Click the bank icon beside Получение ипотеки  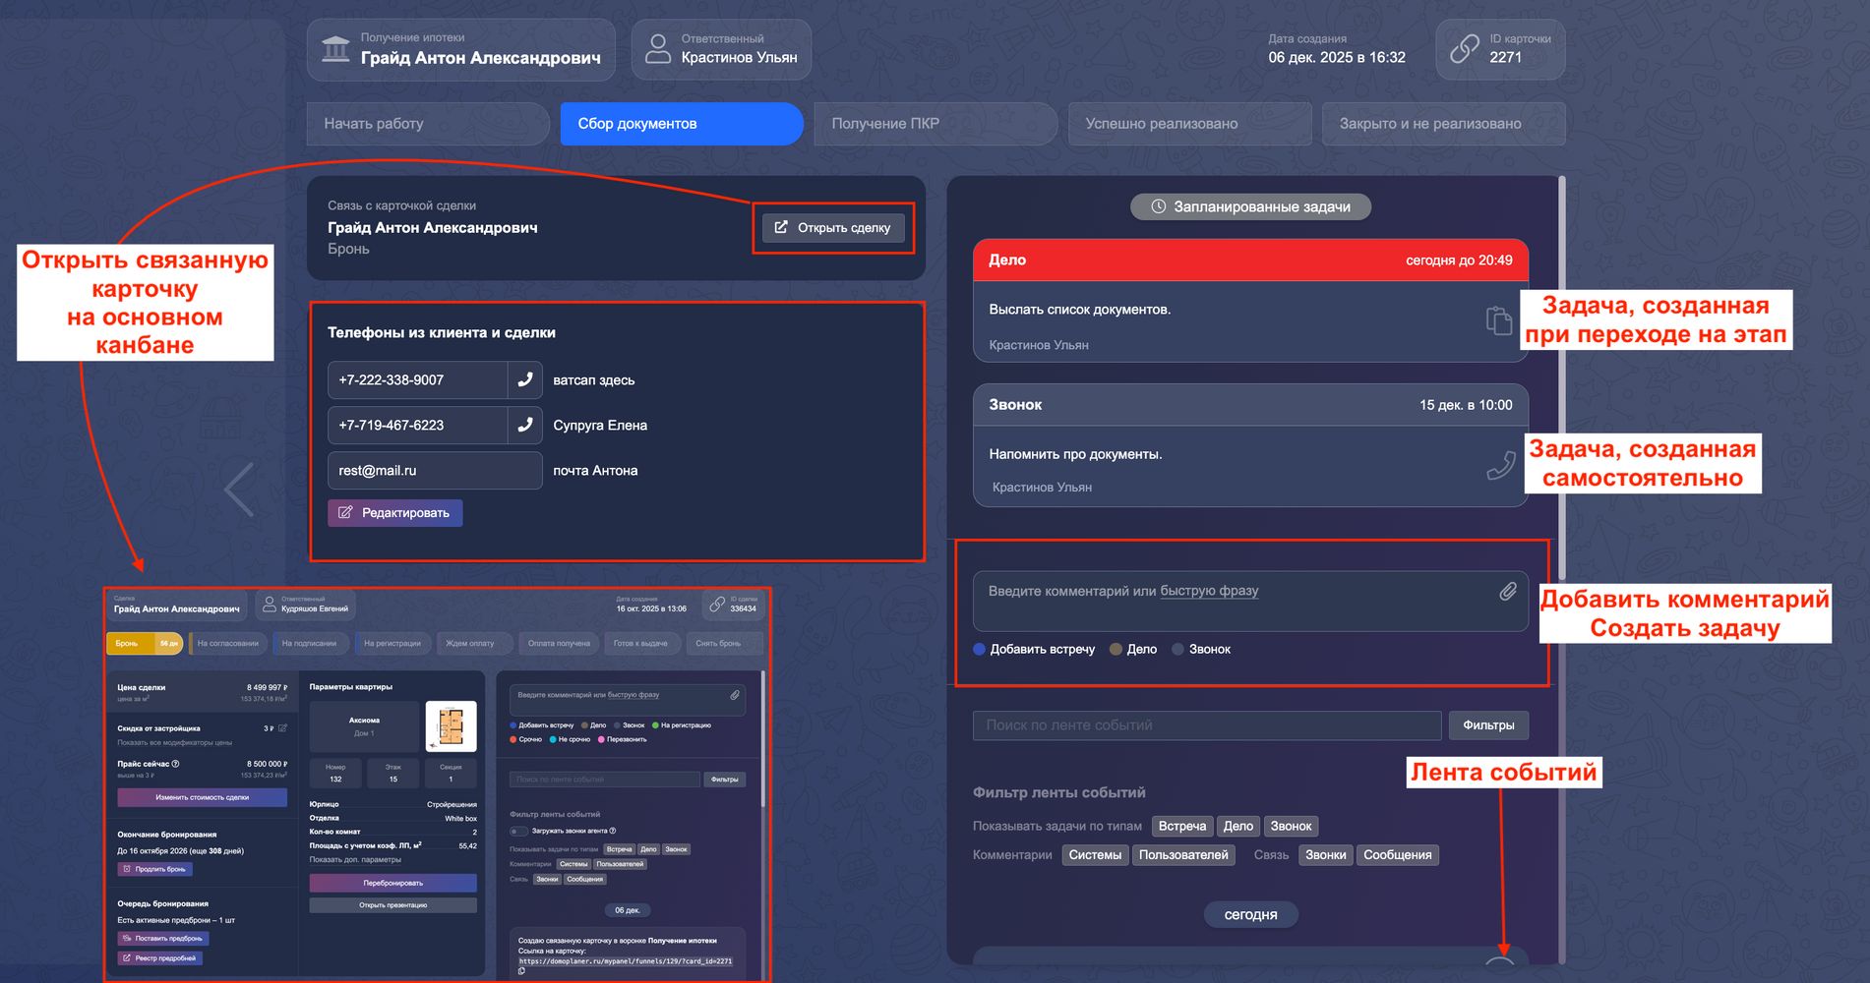click(335, 48)
